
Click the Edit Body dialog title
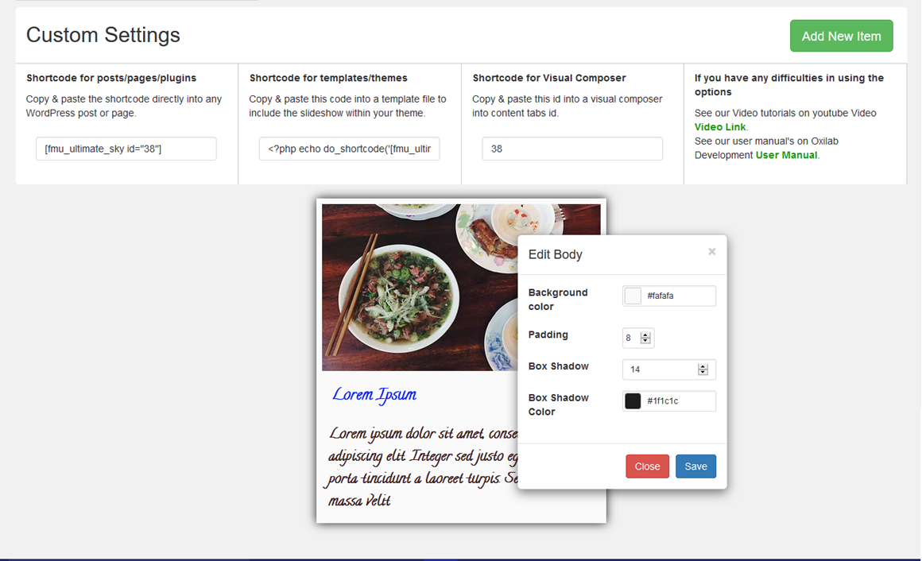pyautogui.click(x=555, y=254)
